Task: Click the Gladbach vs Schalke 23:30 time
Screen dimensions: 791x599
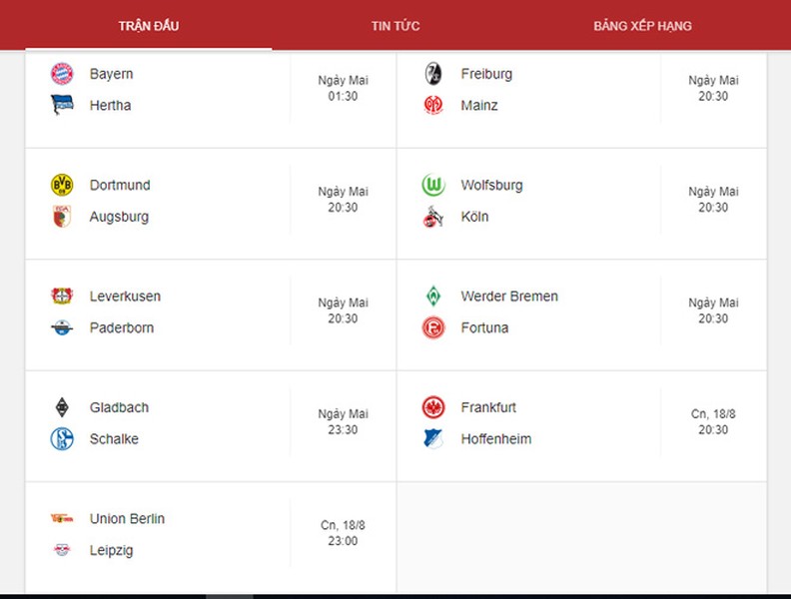Action: pos(343,430)
